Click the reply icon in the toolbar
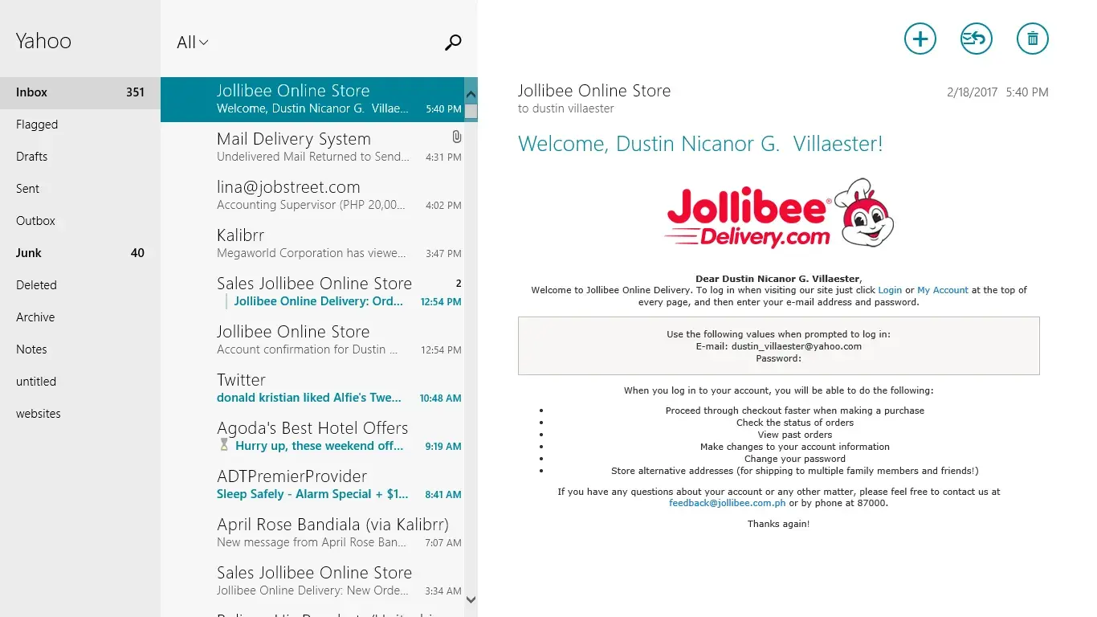 [x=976, y=39]
